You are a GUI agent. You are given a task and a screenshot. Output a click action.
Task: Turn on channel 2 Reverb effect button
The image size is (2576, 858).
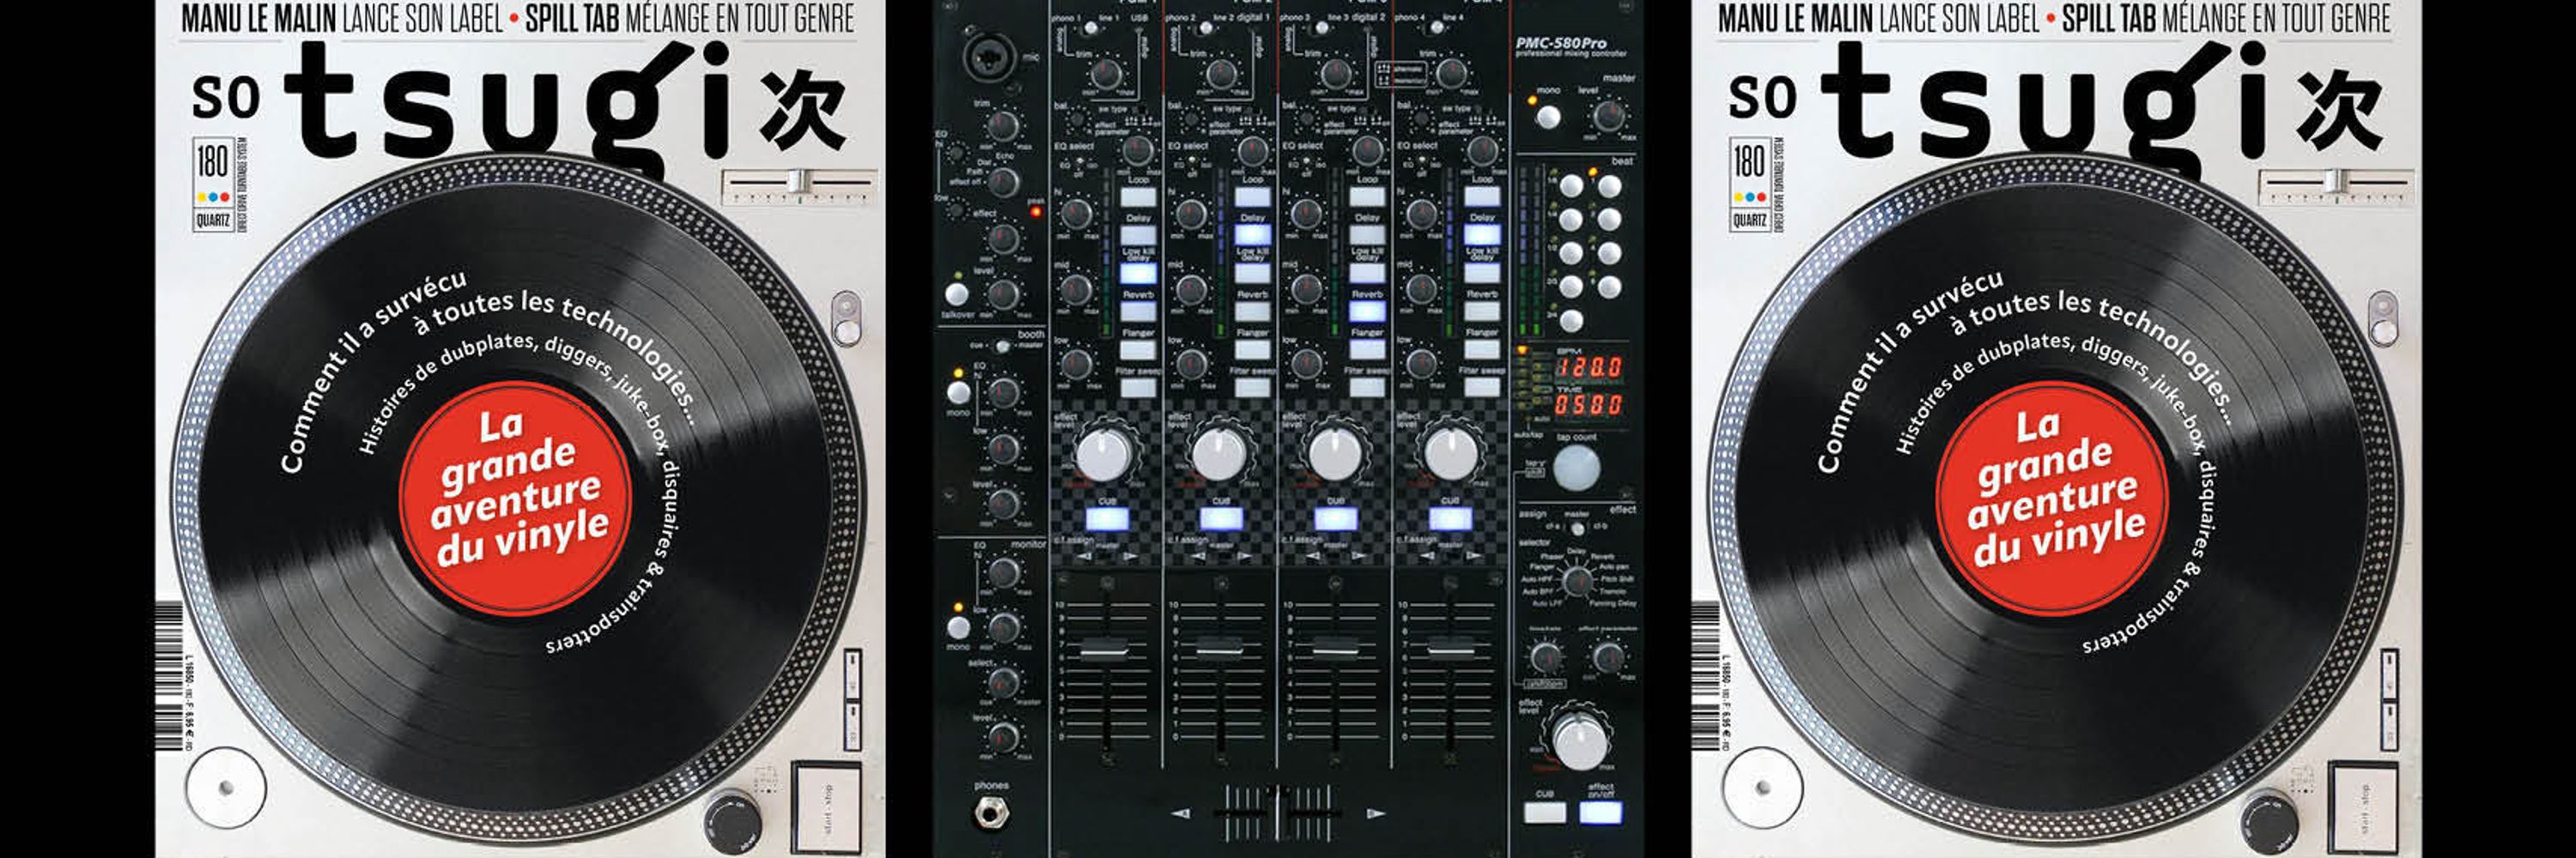(x=1252, y=311)
